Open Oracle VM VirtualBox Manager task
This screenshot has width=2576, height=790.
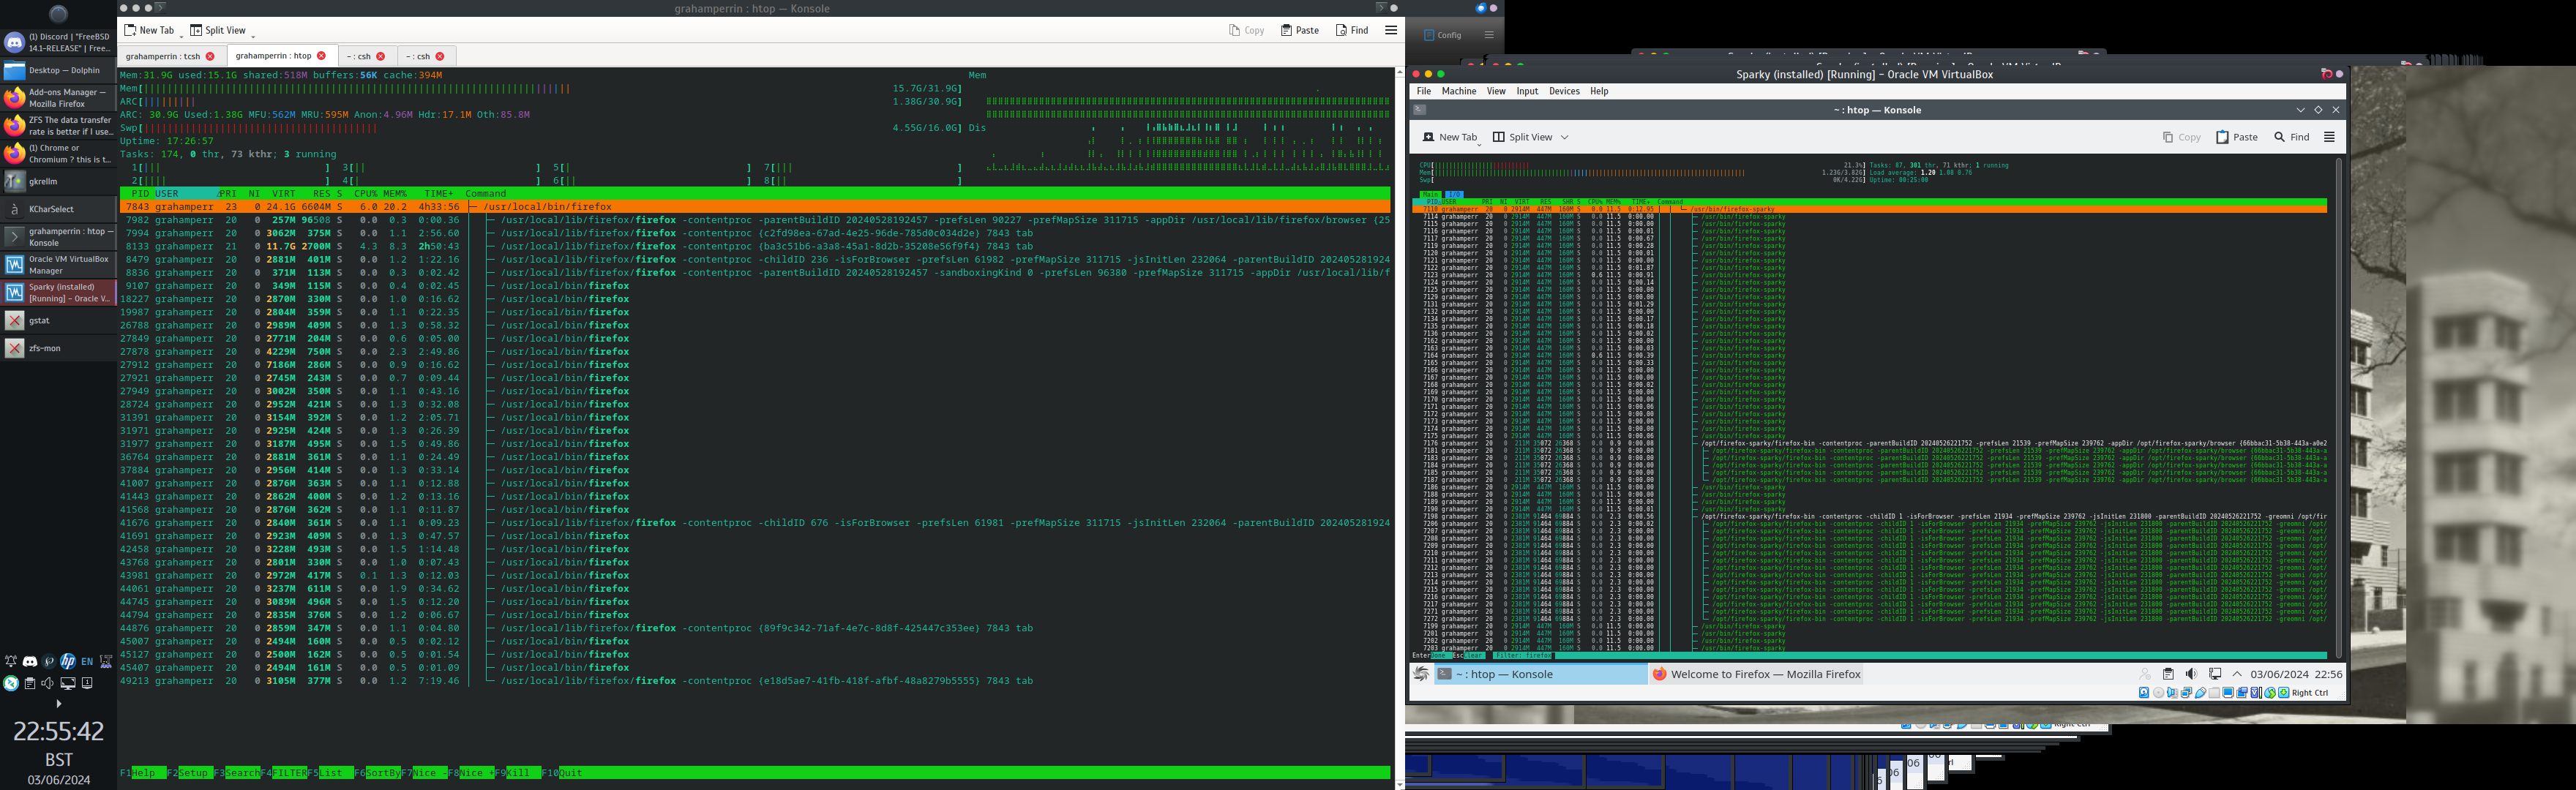[x=59, y=265]
